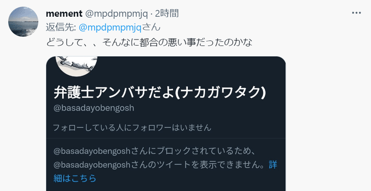The width and height of the screenshot is (371, 191).
Task: Click the blue 詳 link character after 表示できません。
Action: [x=273, y=165]
